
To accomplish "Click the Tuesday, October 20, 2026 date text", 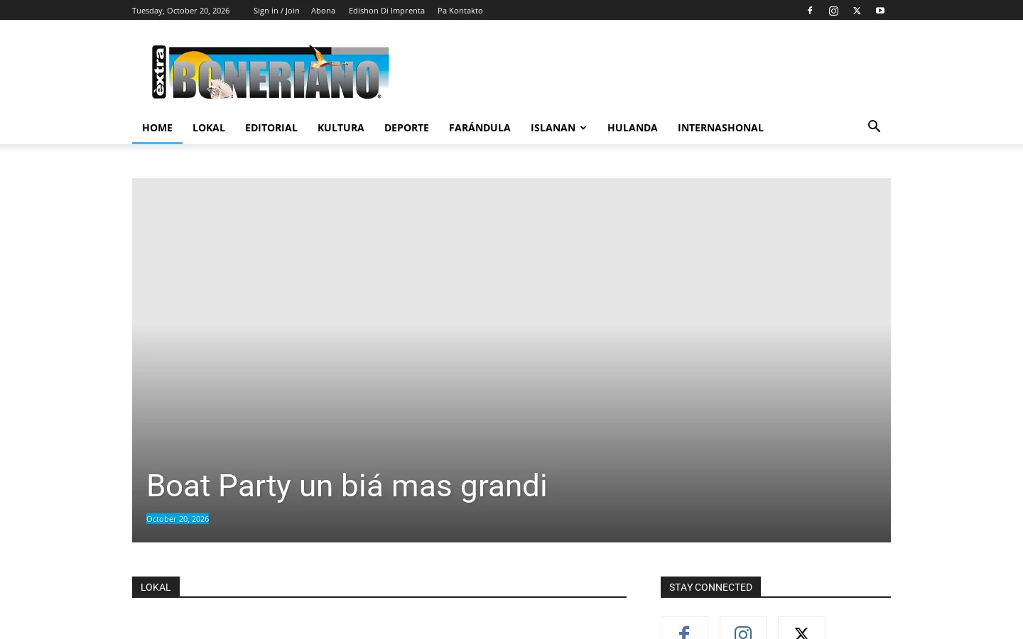I will click(180, 10).
